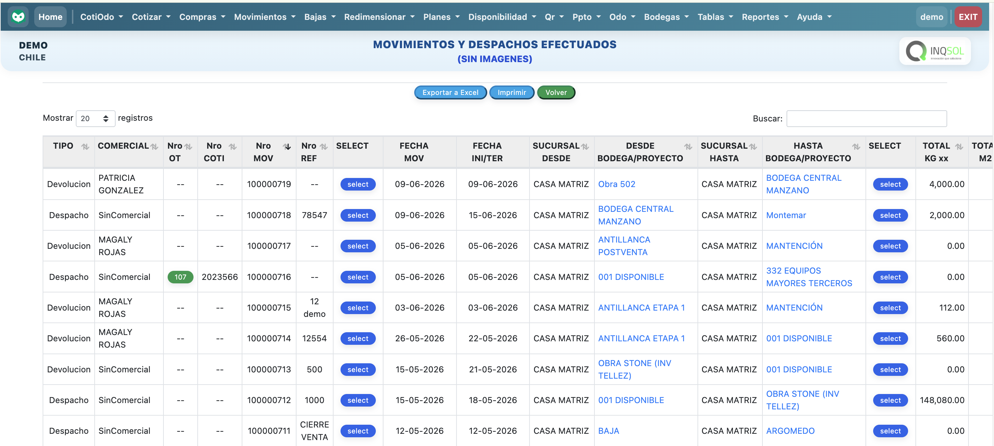This screenshot has width=994, height=446.
Task: Sort by TOTAL KG column icon
Action: coord(959,147)
